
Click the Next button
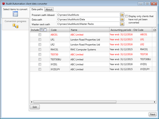pos(153,115)
